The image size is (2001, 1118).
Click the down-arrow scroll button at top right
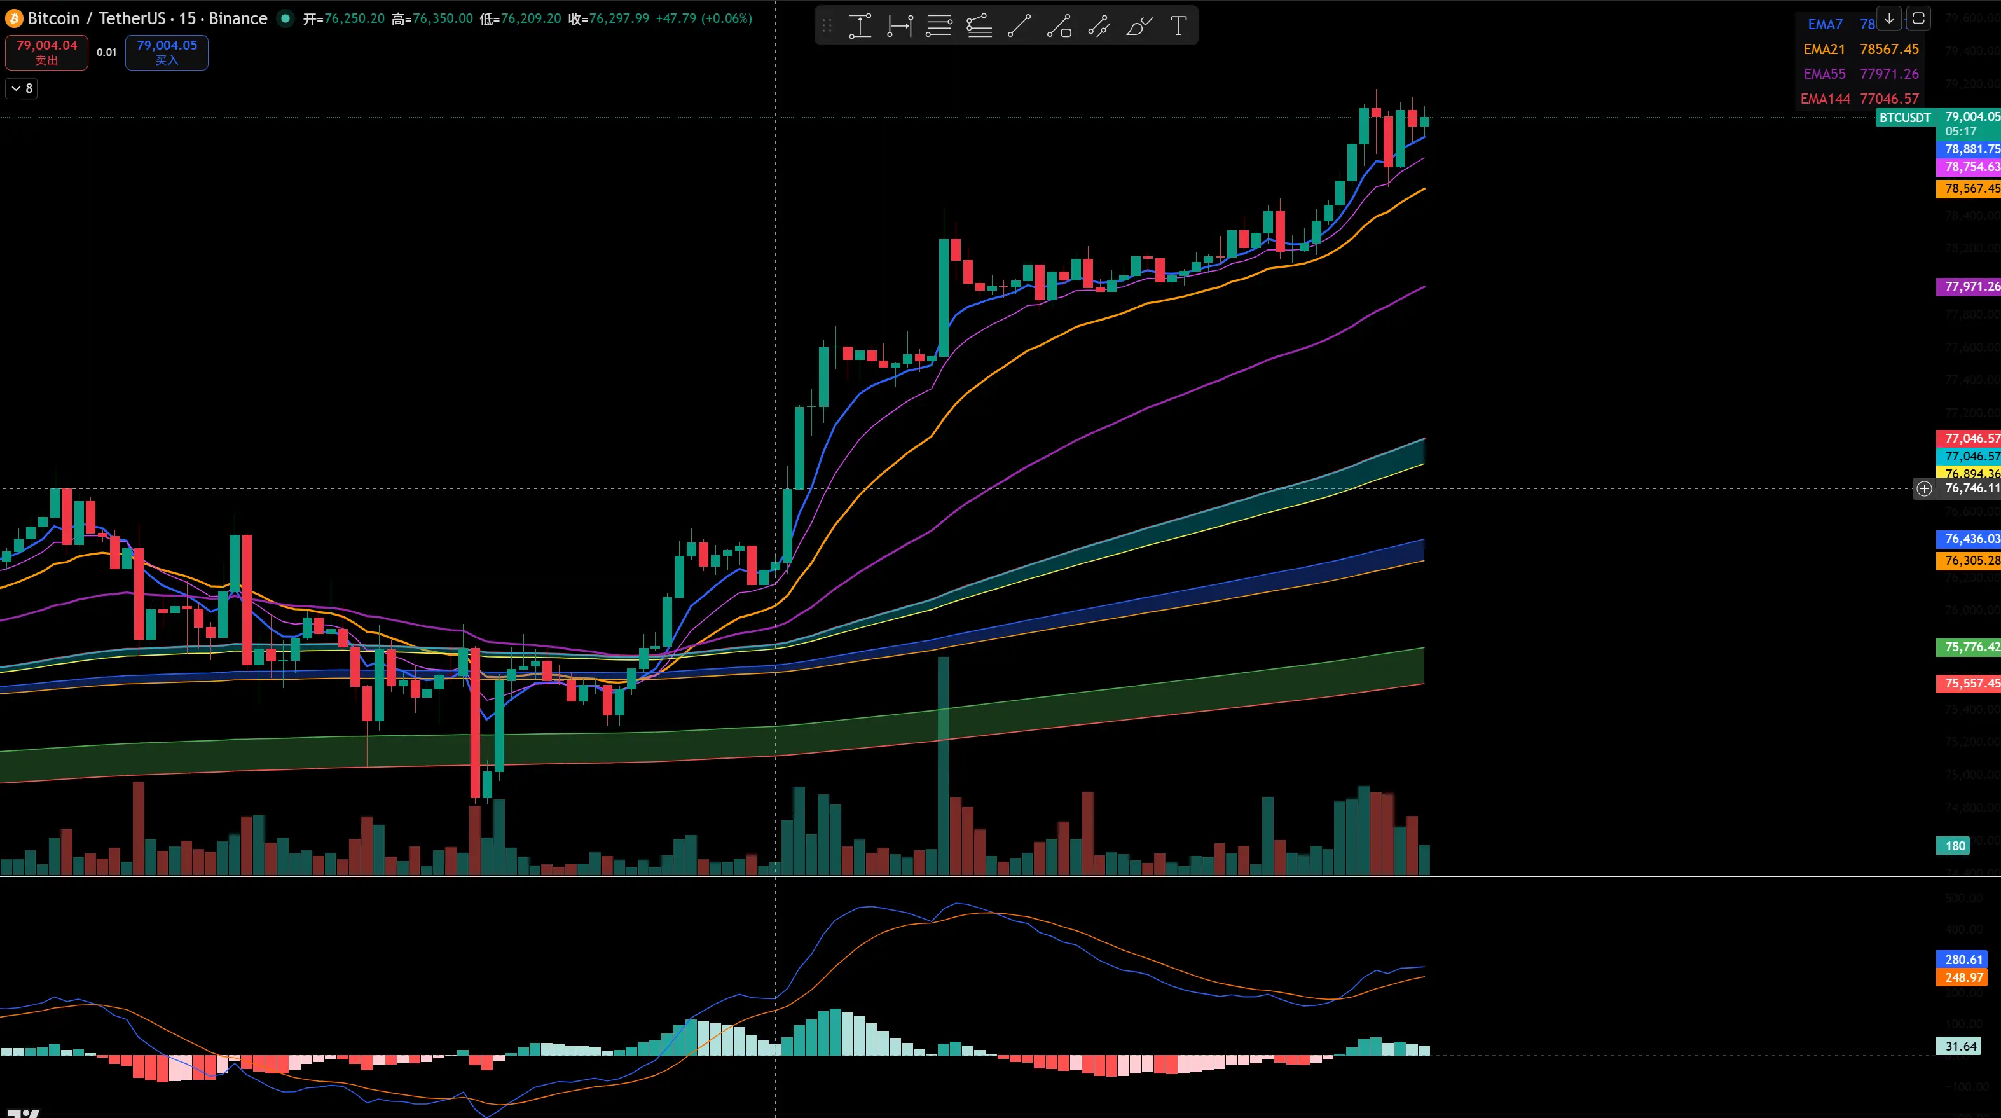tap(1888, 18)
